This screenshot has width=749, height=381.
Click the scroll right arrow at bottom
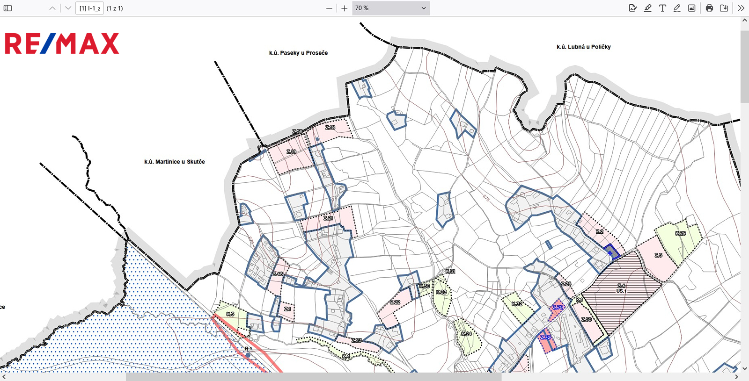pyautogui.click(x=736, y=376)
